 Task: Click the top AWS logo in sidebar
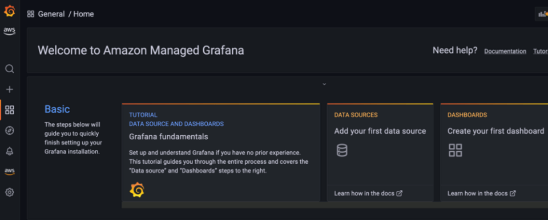click(10, 31)
